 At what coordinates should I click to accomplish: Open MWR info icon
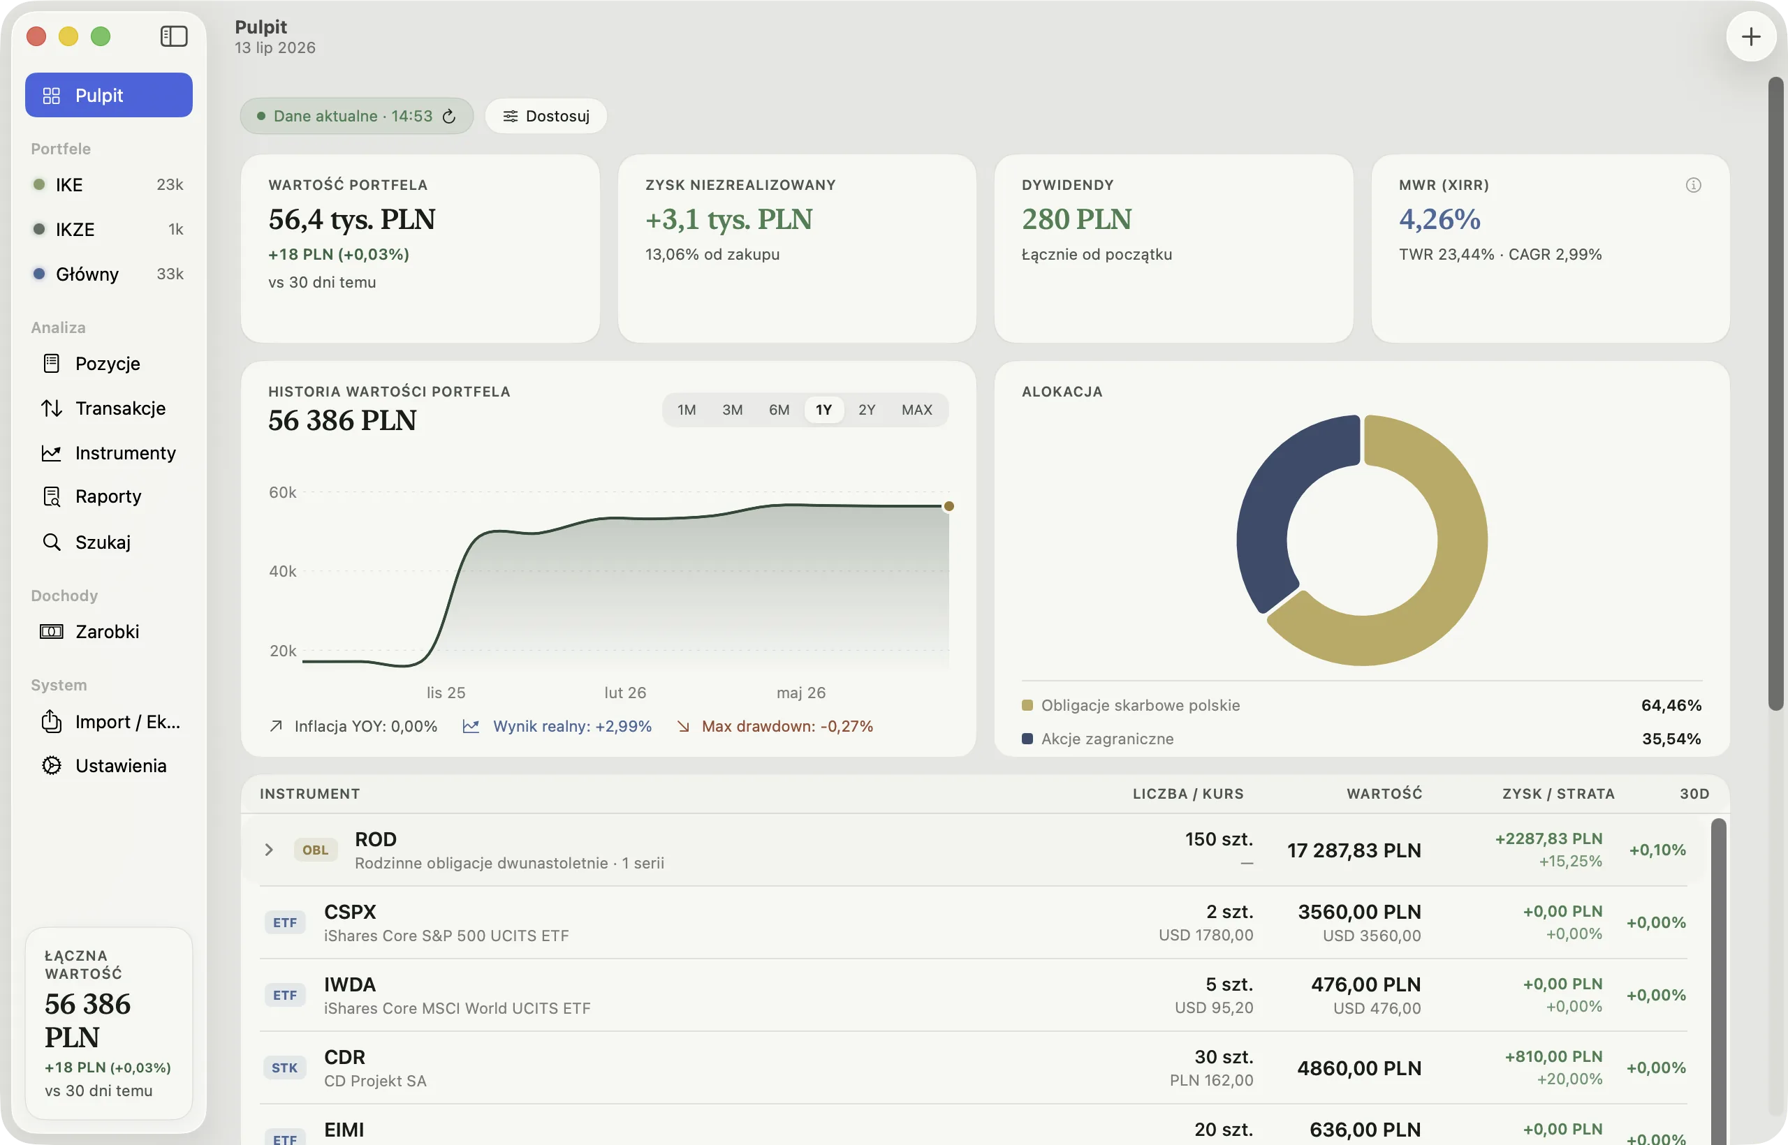point(1693,185)
